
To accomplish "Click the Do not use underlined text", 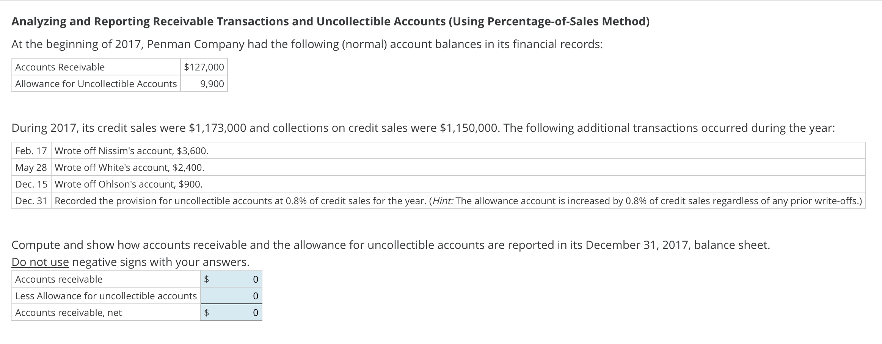I will coord(39,261).
